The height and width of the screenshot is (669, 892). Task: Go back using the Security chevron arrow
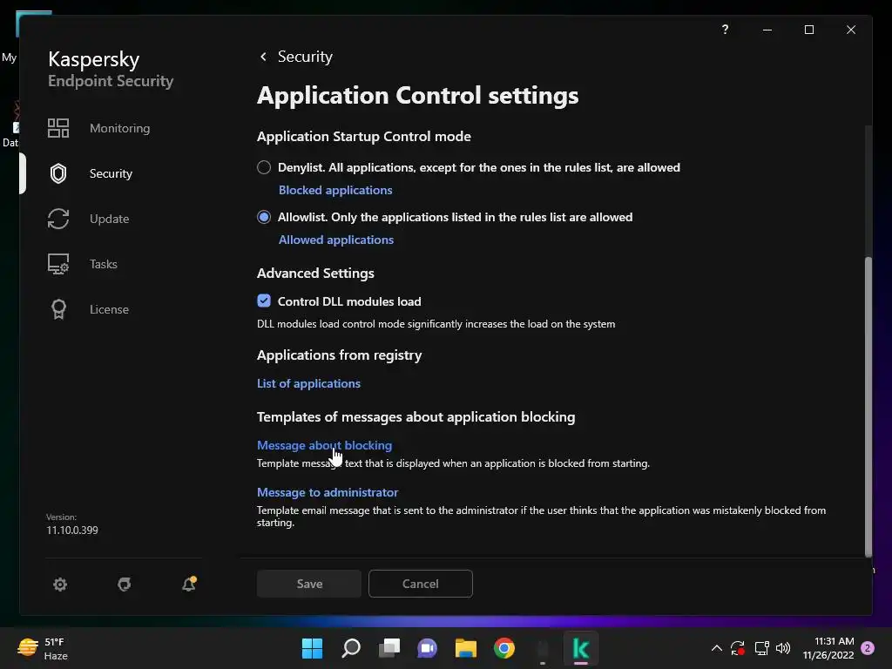[x=263, y=57]
